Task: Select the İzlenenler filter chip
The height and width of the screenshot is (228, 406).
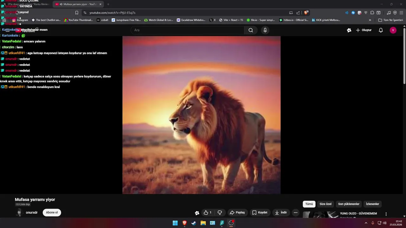Action: (372, 204)
